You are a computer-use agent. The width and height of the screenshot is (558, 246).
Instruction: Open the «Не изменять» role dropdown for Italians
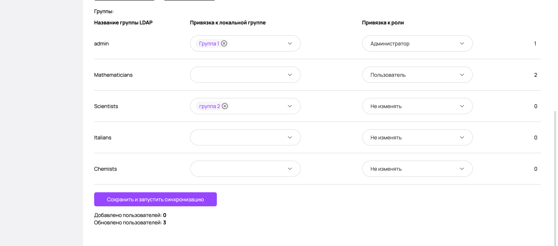(x=417, y=137)
